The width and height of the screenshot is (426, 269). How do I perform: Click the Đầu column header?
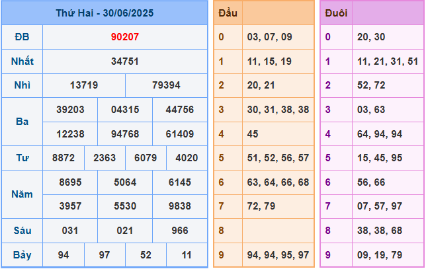[228, 13]
